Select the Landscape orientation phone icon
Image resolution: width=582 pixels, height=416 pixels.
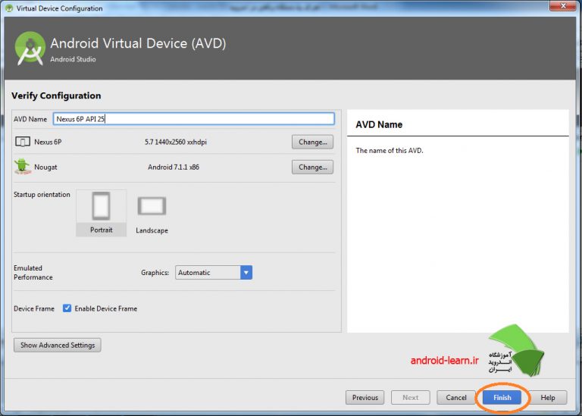(152, 205)
